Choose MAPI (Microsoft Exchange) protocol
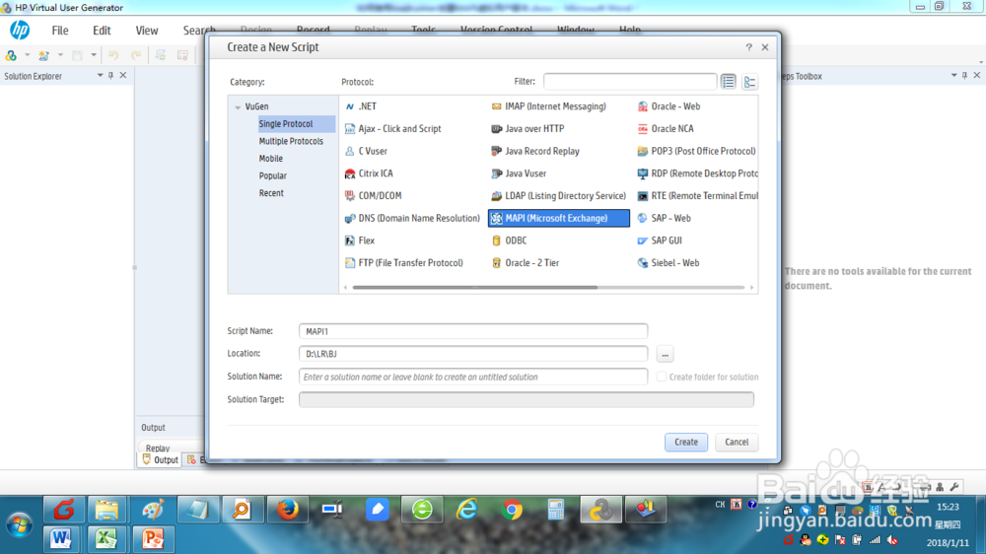 tap(559, 218)
